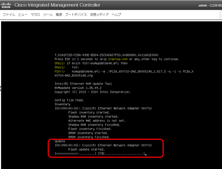Click the 'Intel(R) Ethernet NVM Update Tool' line
The height and width of the screenshot is (169, 222).
click(x=83, y=84)
